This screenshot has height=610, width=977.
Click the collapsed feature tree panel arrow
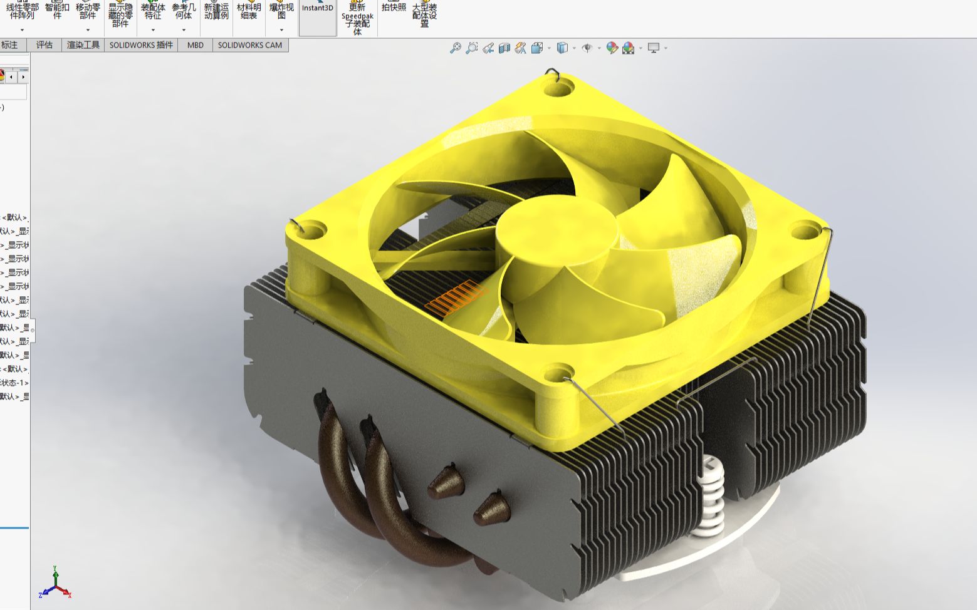(23, 76)
